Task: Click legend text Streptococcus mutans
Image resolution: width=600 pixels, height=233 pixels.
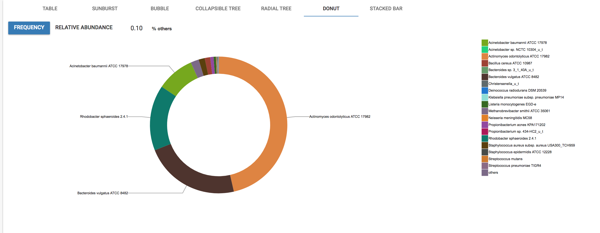Action: click(505, 159)
